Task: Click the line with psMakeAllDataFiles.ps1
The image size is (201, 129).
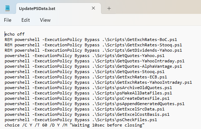Action: (88, 93)
